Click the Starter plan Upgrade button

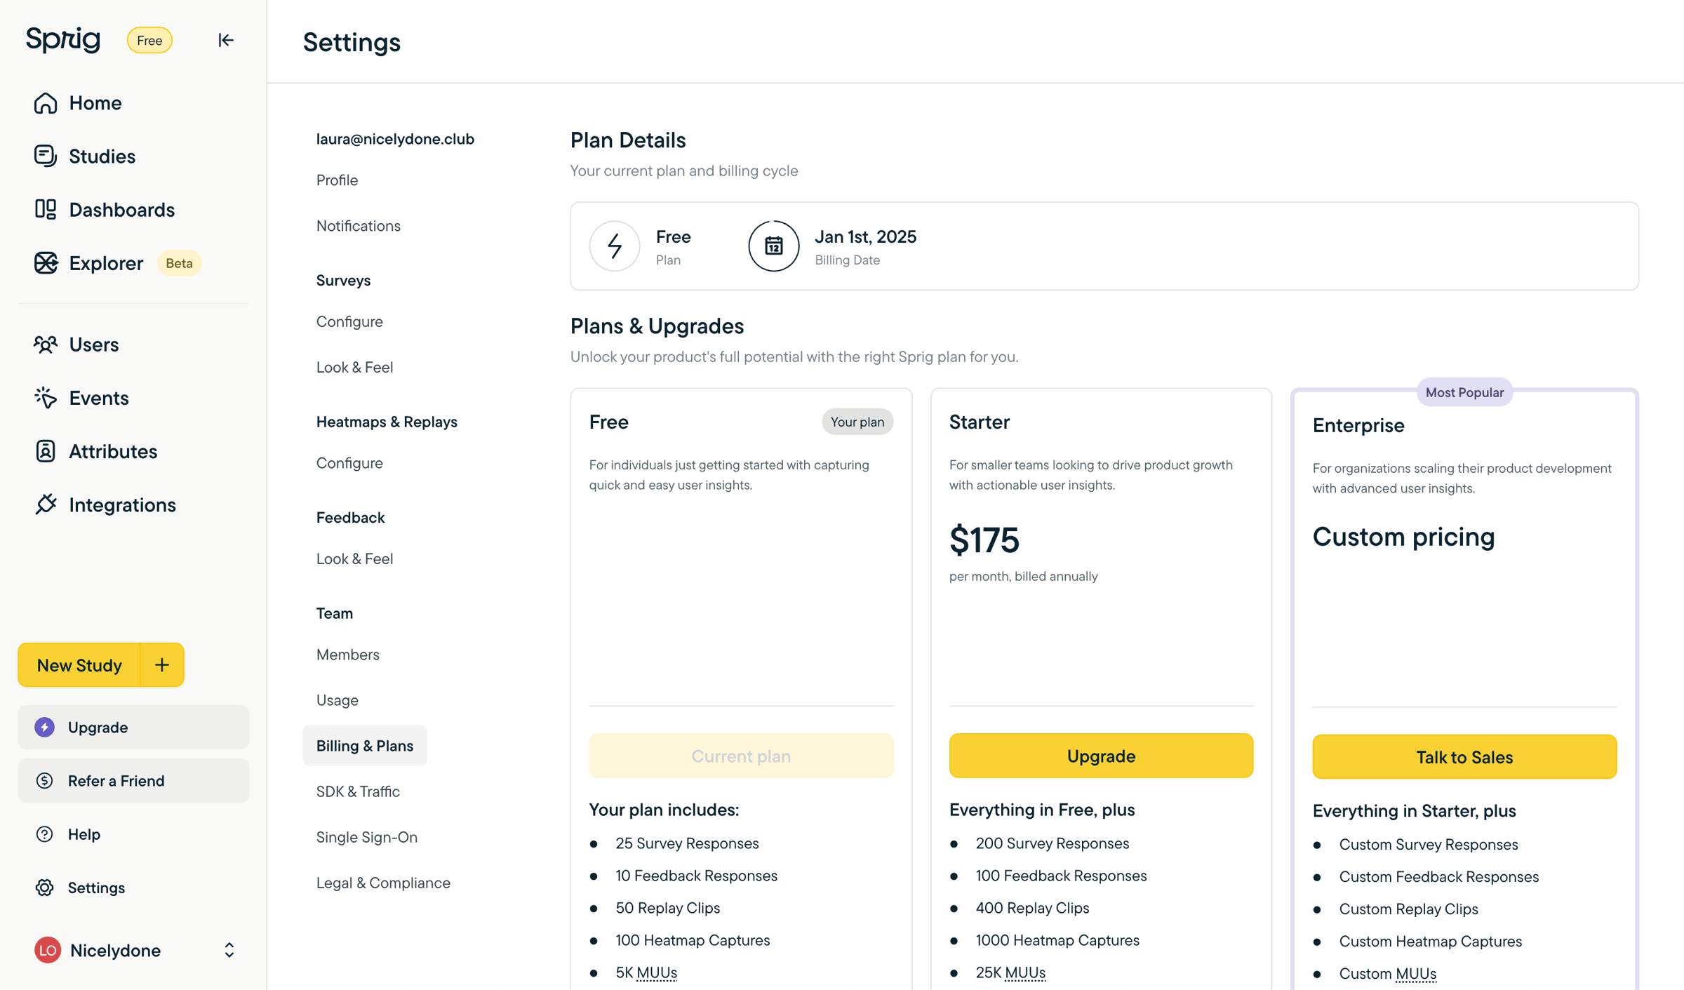[x=1101, y=756]
